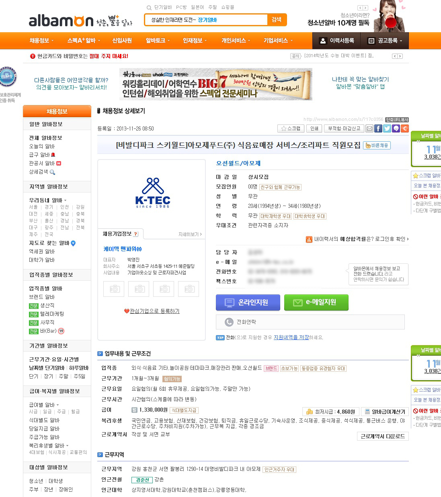Click 경춘선 subway line tag
The width and height of the screenshot is (441, 497).
click(142, 480)
